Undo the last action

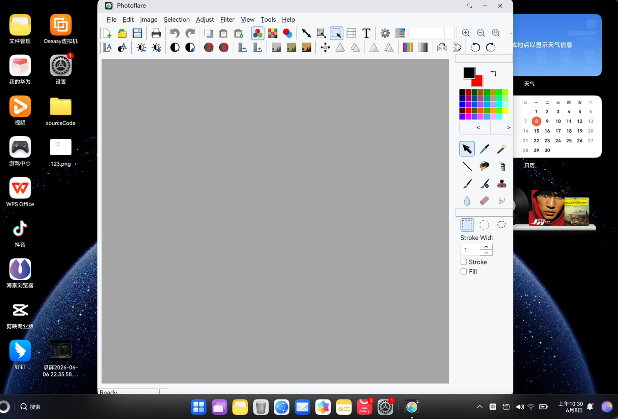(x=175, y=33)
